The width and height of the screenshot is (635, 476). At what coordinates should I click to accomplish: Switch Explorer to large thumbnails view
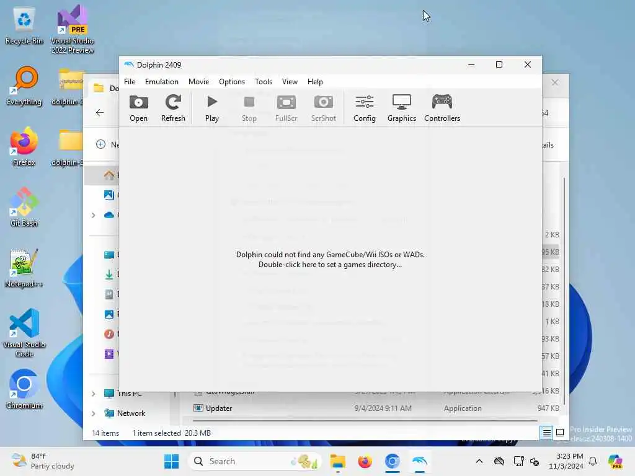[x=560, y=433]
